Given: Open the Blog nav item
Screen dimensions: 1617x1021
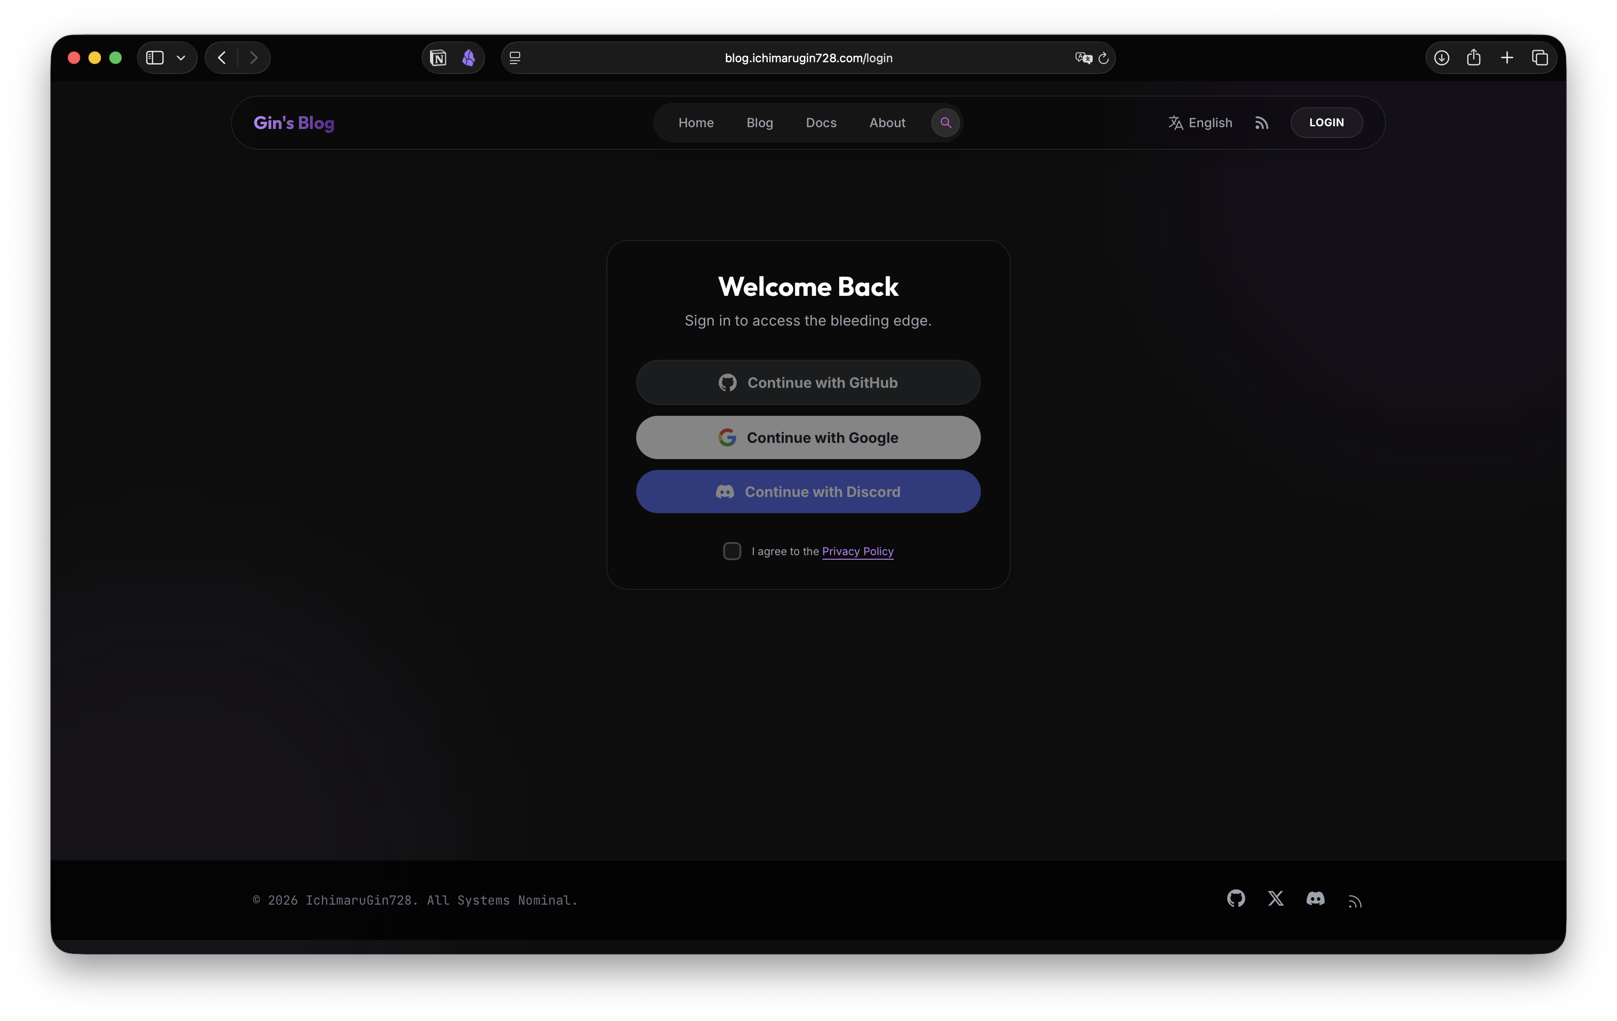Looking at the screenshot, I should pos(759,123).
